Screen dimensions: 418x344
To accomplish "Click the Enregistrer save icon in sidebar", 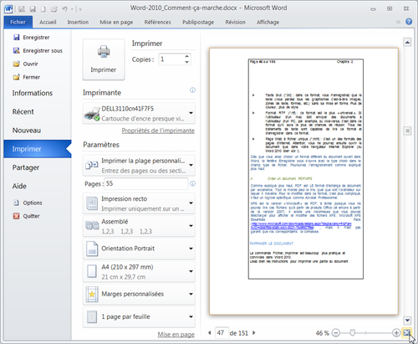I will (17, 38).
